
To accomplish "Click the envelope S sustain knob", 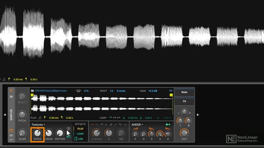I will coord(160,134).
